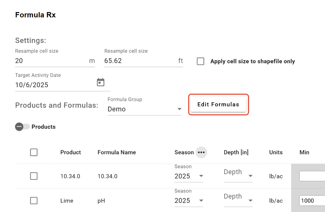
Task: Click the Min field showing 1000
Action: pyautogui.click(x=312, y=201)
